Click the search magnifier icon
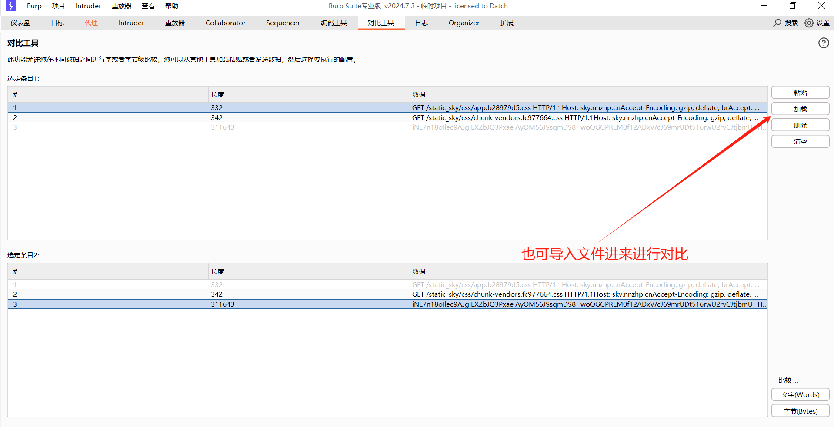Screen dimensions: 834x427 [777, 23]
